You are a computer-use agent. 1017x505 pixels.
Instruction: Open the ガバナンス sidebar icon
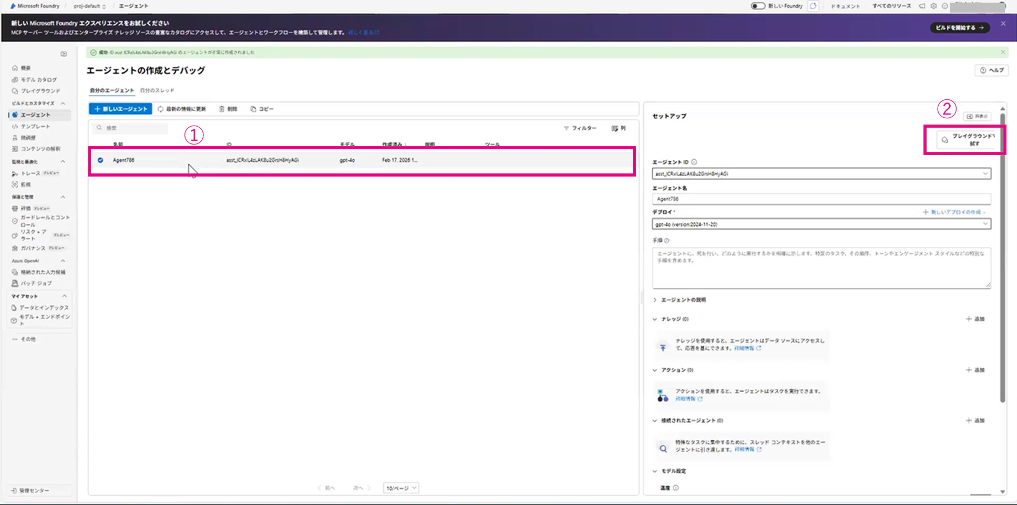15,248
